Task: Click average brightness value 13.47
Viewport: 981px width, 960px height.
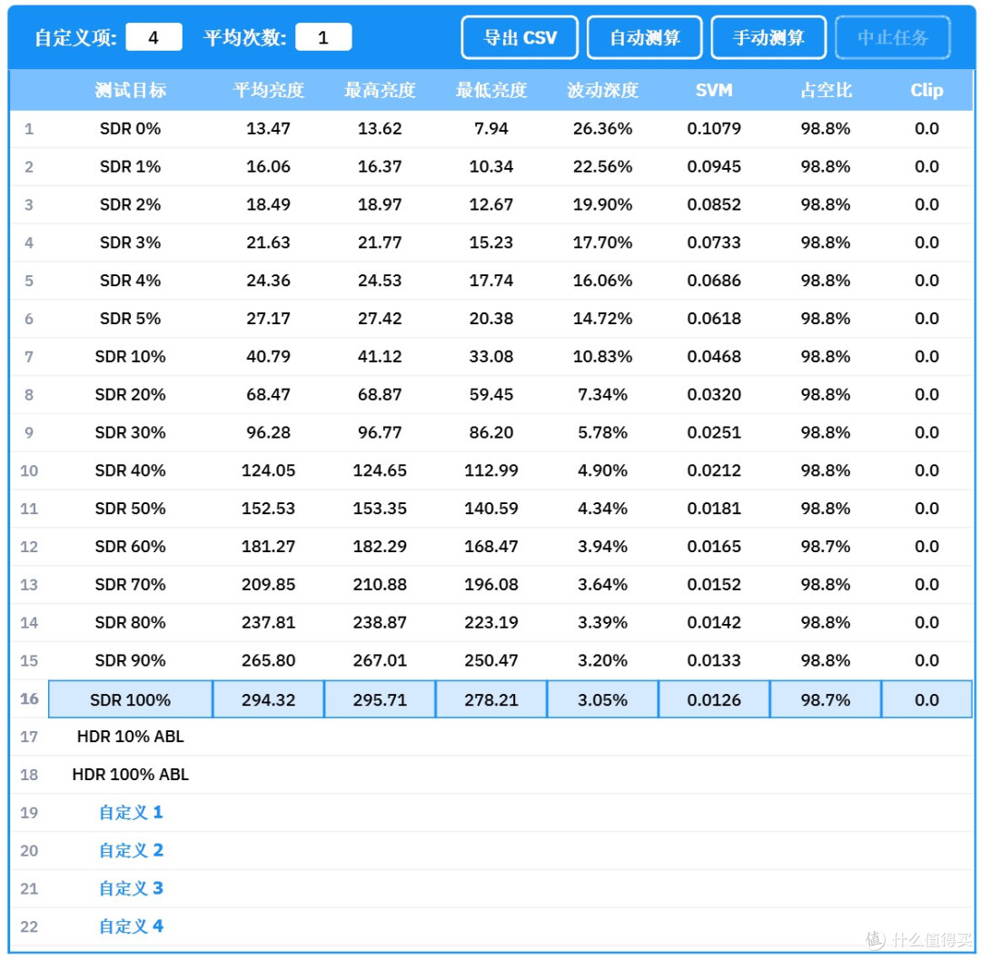Action: [x=268, y=129]
